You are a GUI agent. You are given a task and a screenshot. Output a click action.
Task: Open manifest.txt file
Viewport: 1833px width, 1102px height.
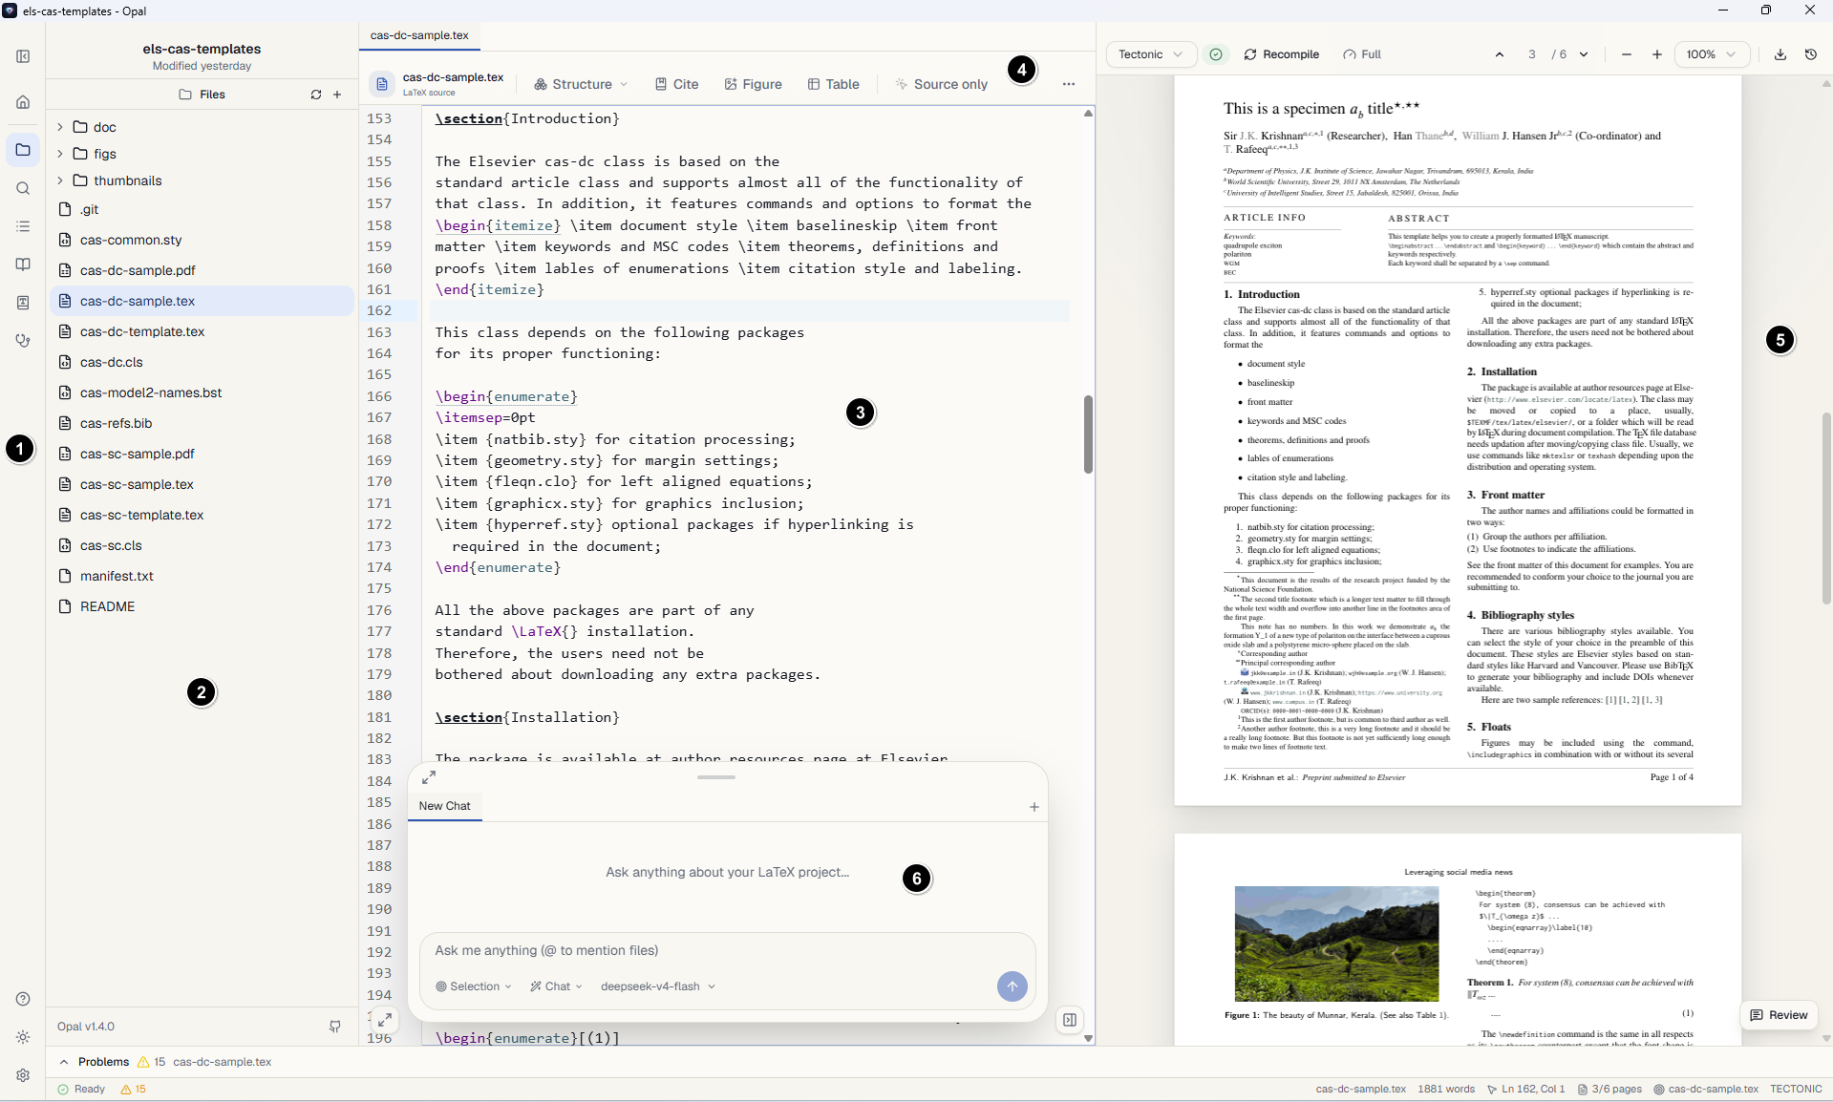[x=201, y=576]
